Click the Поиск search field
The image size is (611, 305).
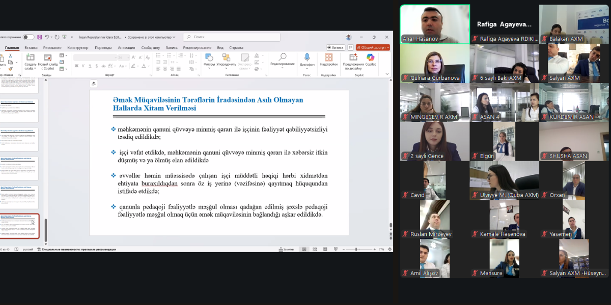click(232, 37)
